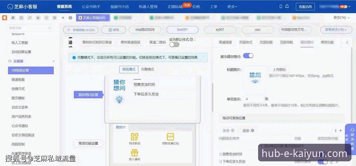The image size is (356, 166).
Task: Click 猜你想问设置 button
Action: coord(88,95)
